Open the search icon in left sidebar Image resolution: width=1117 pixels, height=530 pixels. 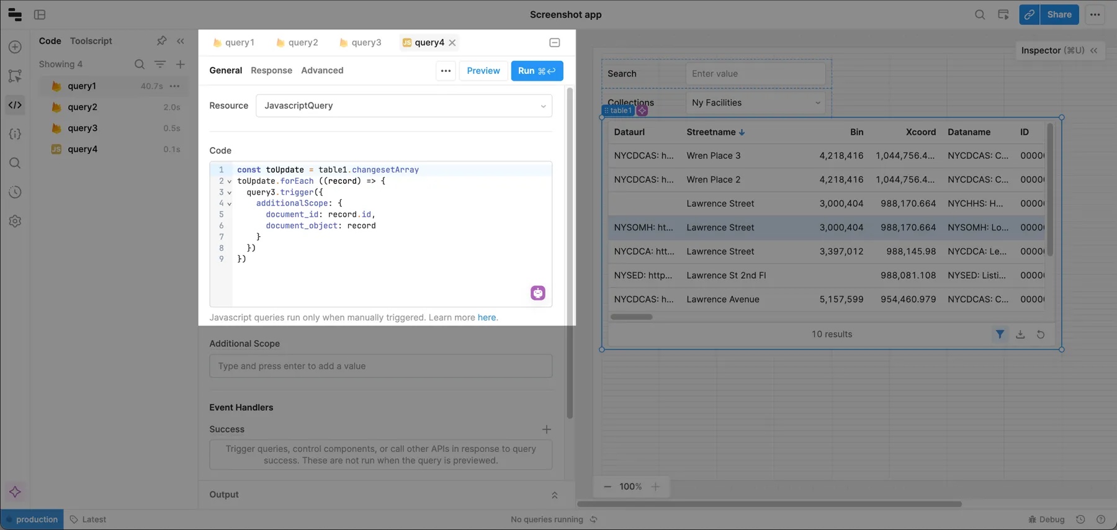pyautogui.click(x=15, y=163)
